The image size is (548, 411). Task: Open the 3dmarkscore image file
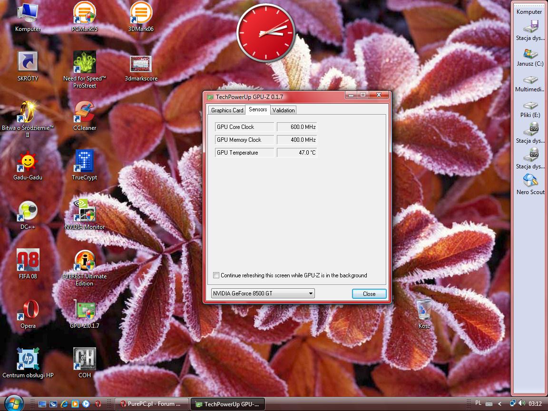tap(141, 68)
